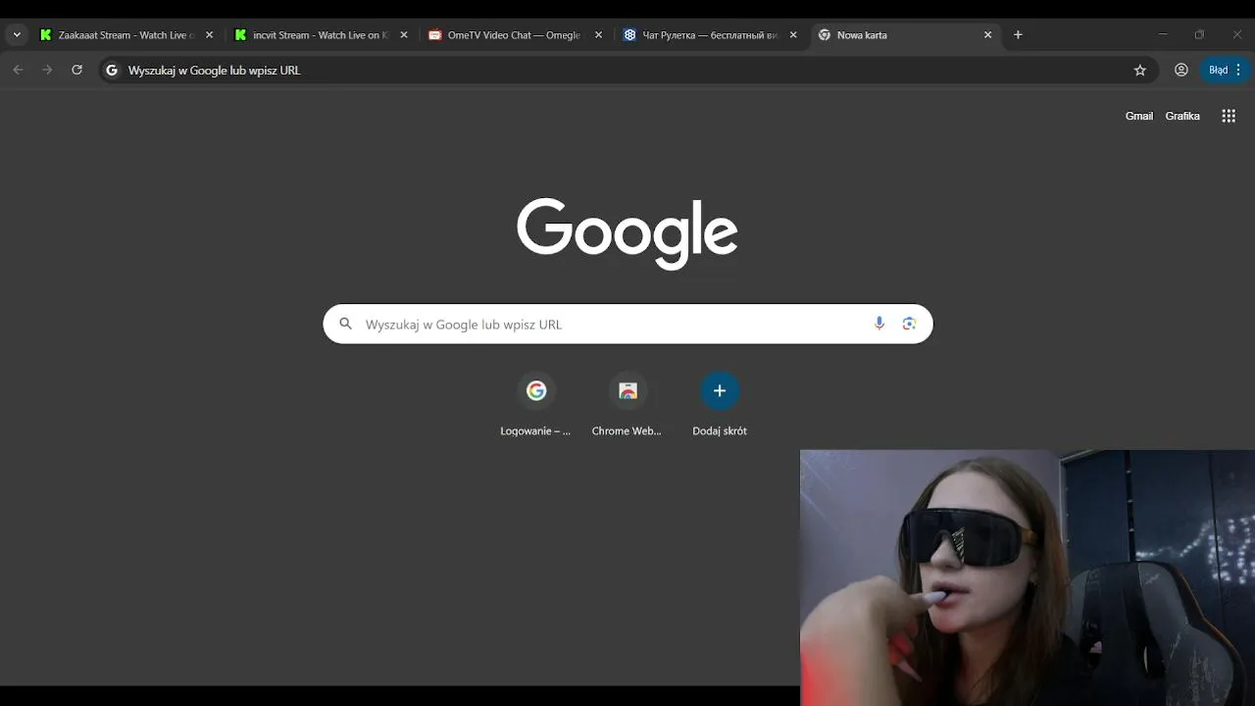This screenshot has height=706, width=1255.
Task: Click the magnifier icon in search box
Action: point(345,324)
